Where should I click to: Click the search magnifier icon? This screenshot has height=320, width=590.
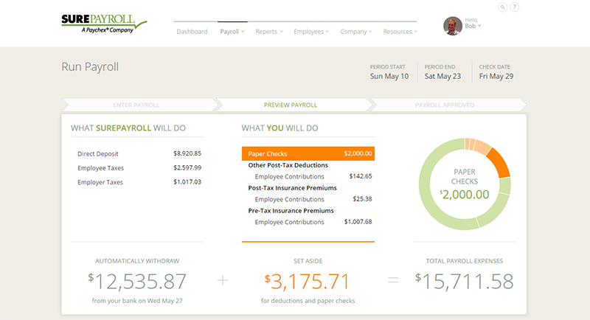pyautogui.click(x=503, y=7)
